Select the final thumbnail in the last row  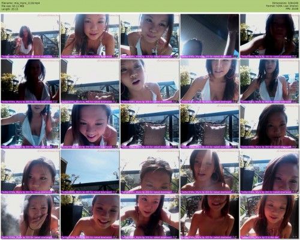[x=269, y=217]
